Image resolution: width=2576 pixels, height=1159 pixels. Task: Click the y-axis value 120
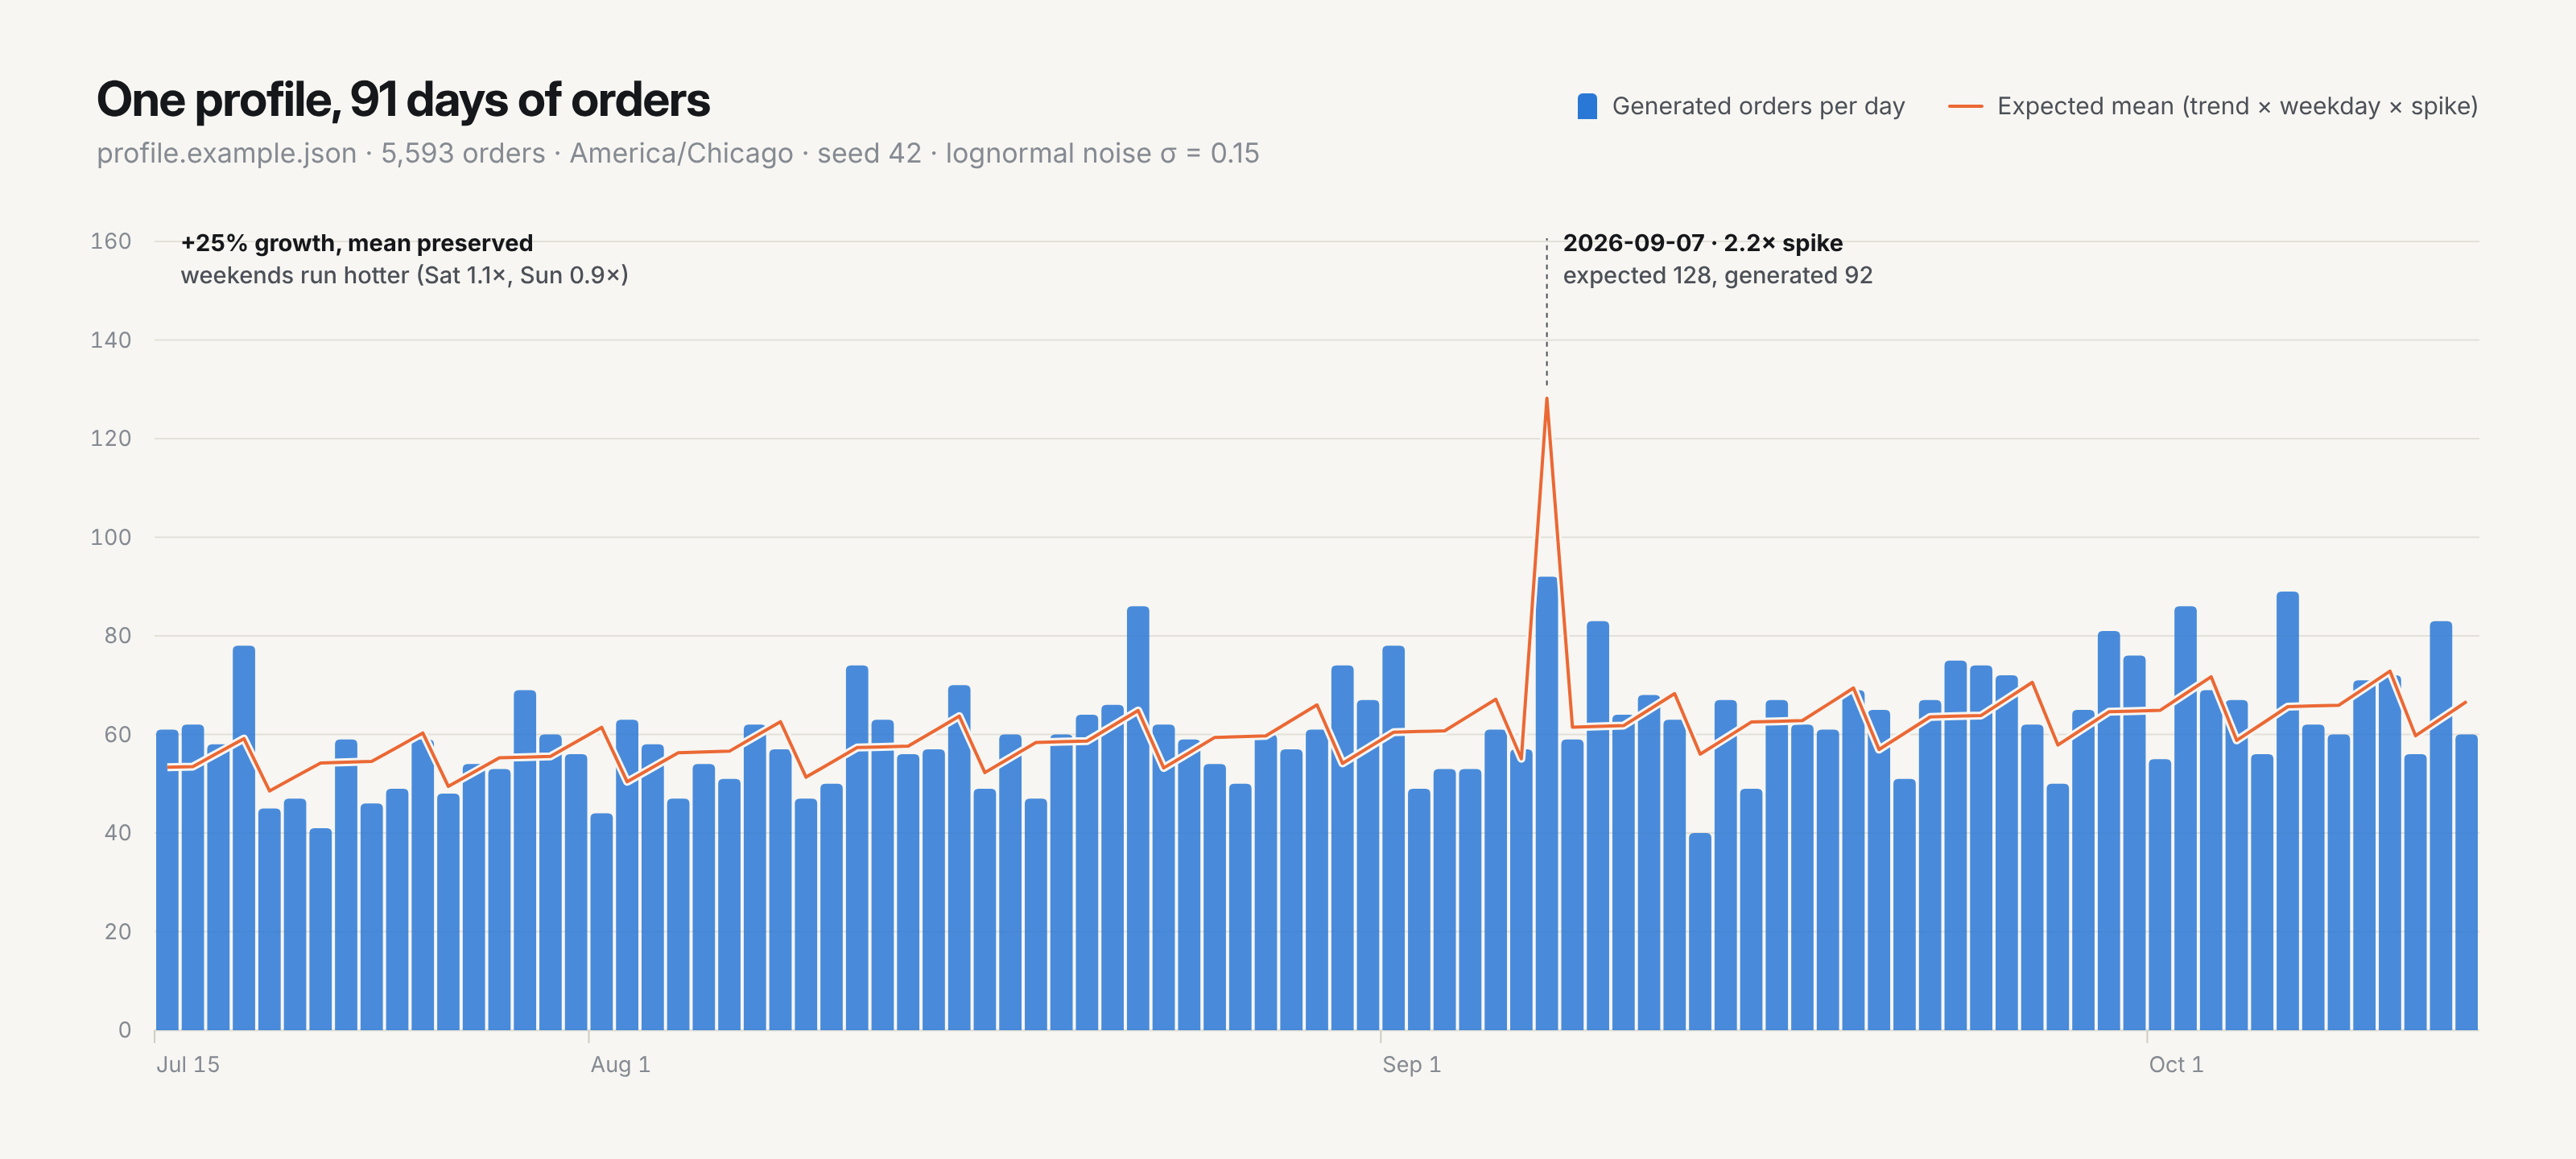click(x=111, y=438)
